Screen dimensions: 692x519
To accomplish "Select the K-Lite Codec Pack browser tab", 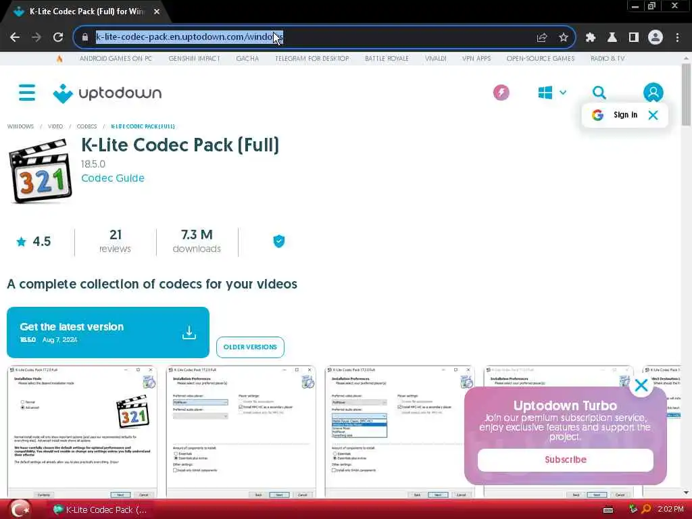I will (86, 11).
